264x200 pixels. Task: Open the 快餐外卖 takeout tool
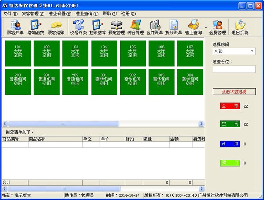pyautogui.click(x=78, y=27)
